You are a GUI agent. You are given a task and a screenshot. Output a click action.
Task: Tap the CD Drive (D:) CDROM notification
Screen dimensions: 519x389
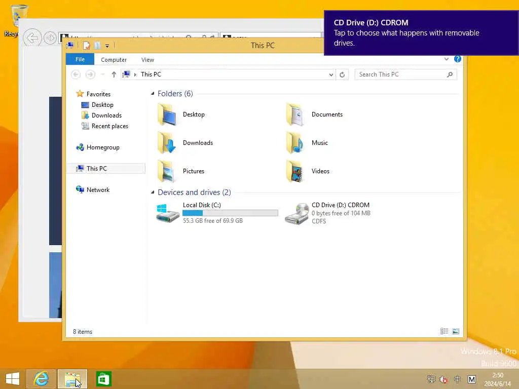[x=421, y=33]
